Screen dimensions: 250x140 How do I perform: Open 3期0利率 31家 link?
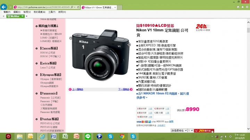click(150, 109)
